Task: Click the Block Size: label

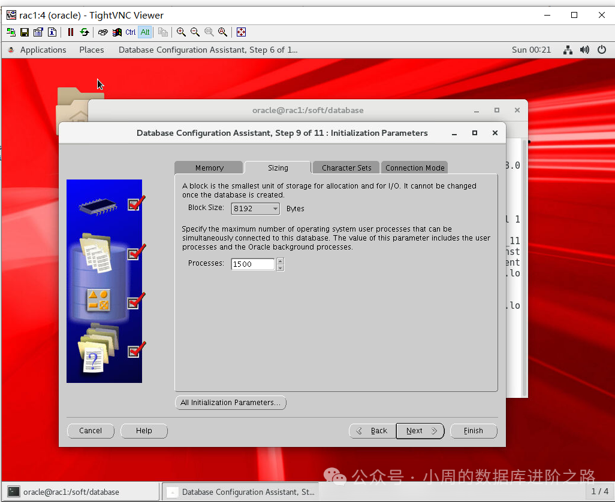Action: [x=206, y=208]
